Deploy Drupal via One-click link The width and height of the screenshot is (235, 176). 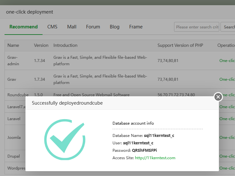click(227, 156)
